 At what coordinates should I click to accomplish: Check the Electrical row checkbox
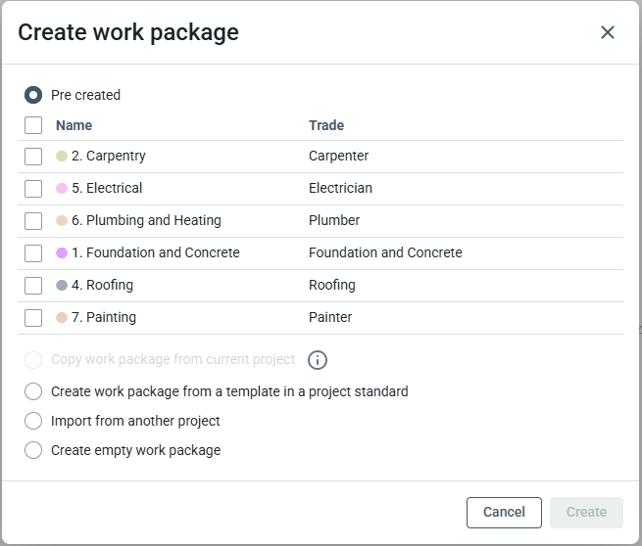(33, 189)
